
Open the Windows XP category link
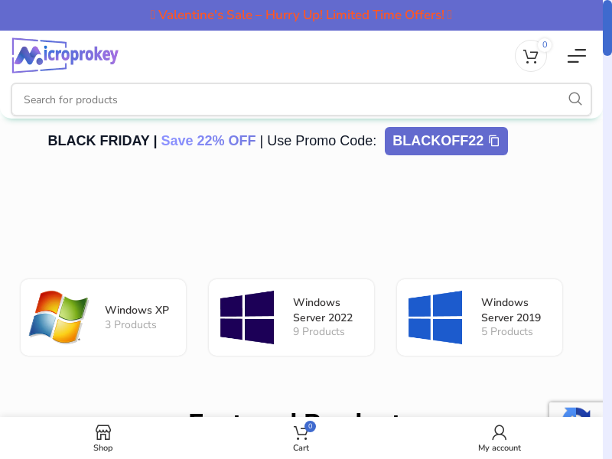(x=137, y=310)
